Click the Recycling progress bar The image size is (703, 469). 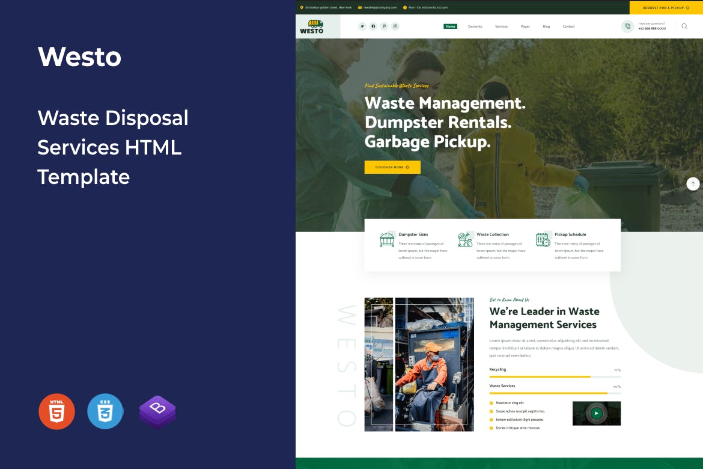click(x=555, y=376)
